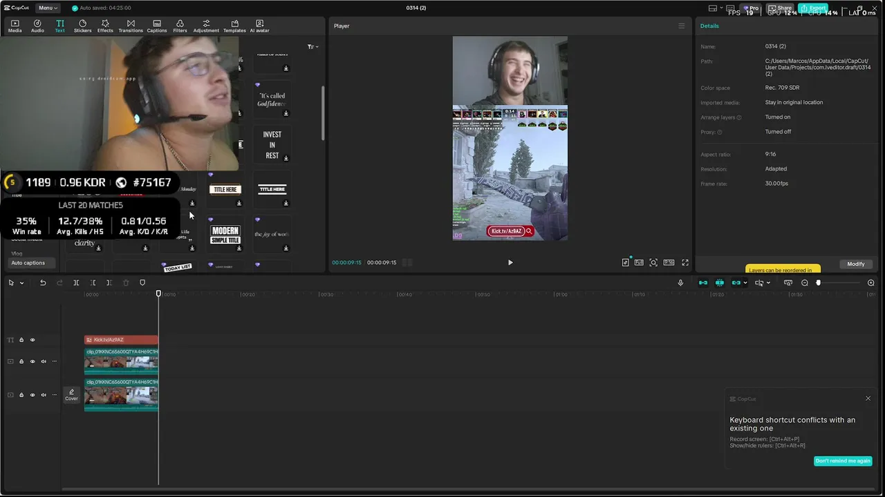Open the Filters panel
885x497 pixels.
(x=180, y=26)
